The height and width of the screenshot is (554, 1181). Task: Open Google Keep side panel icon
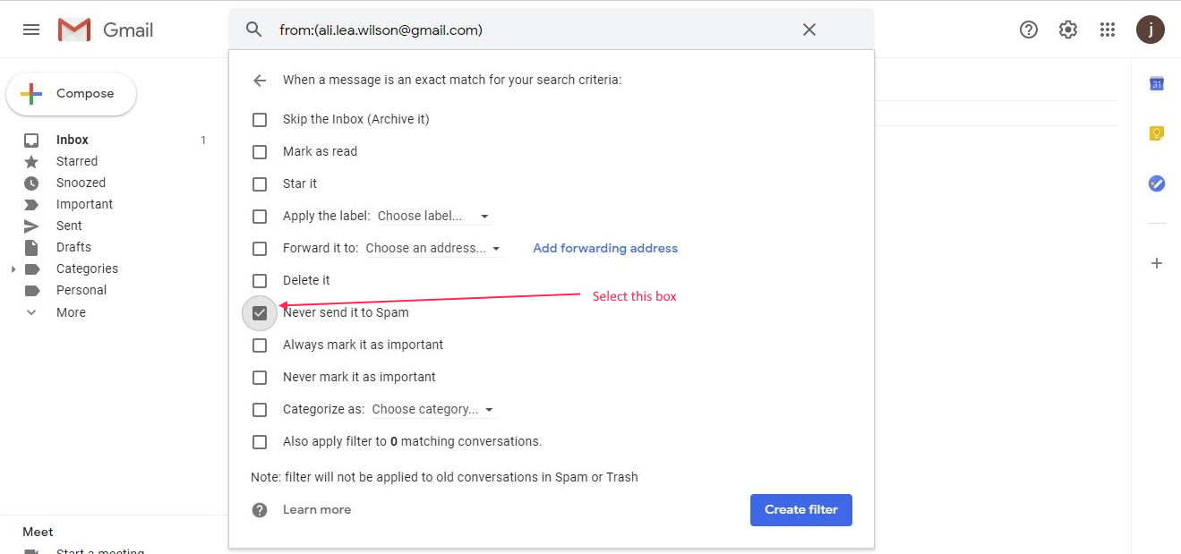pos(1157,133)
